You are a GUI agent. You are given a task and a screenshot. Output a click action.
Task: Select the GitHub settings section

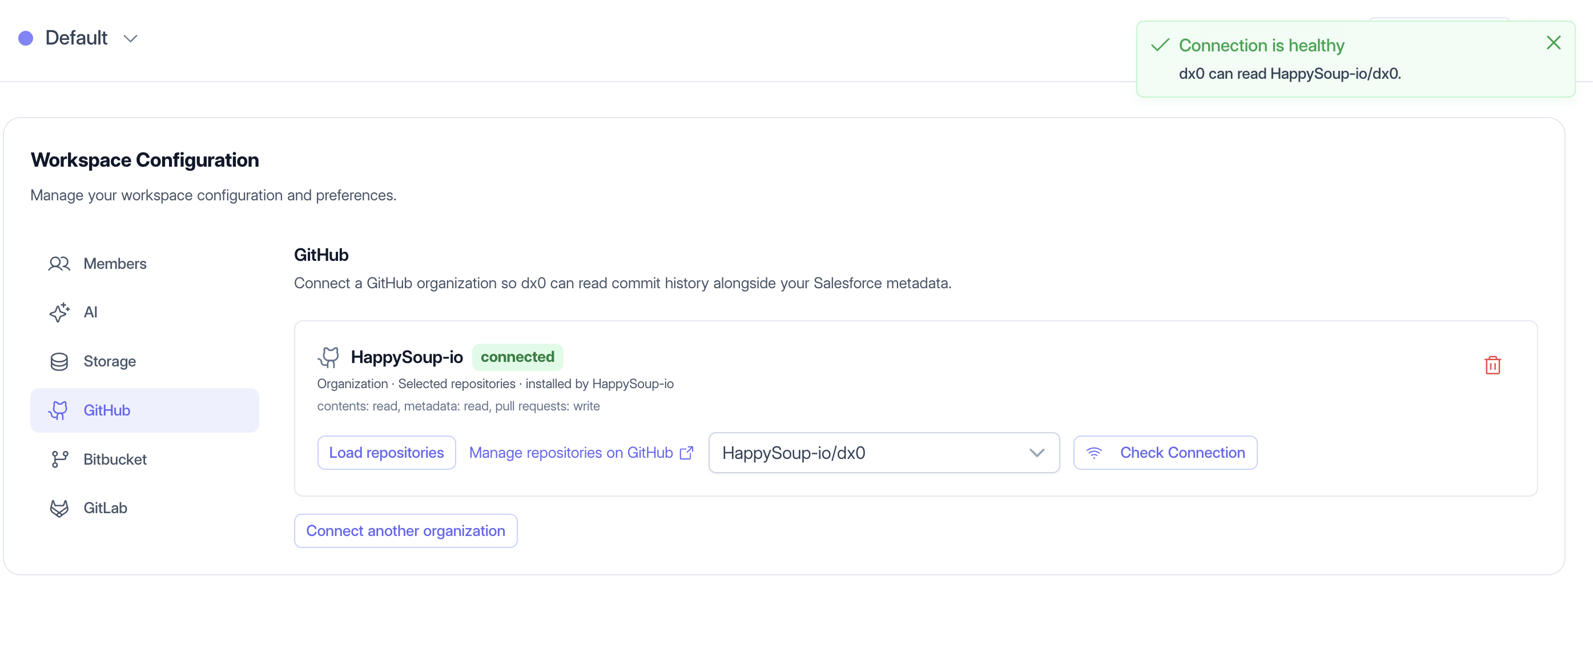click(x=144, y=410)
